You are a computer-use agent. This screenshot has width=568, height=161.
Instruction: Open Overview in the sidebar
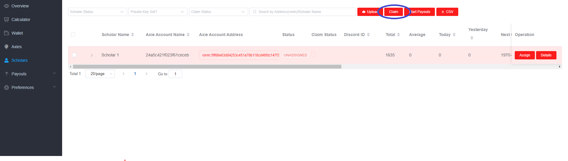tap(20, 6)
